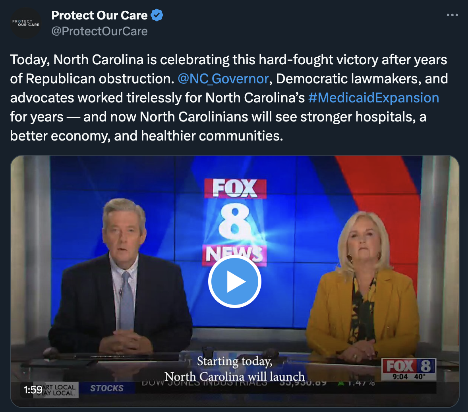468x412 pixels.
Task: Click the tweet body text
Action: (229, 98)
